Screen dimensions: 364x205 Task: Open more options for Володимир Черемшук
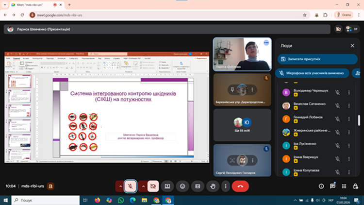click(349, 92)
